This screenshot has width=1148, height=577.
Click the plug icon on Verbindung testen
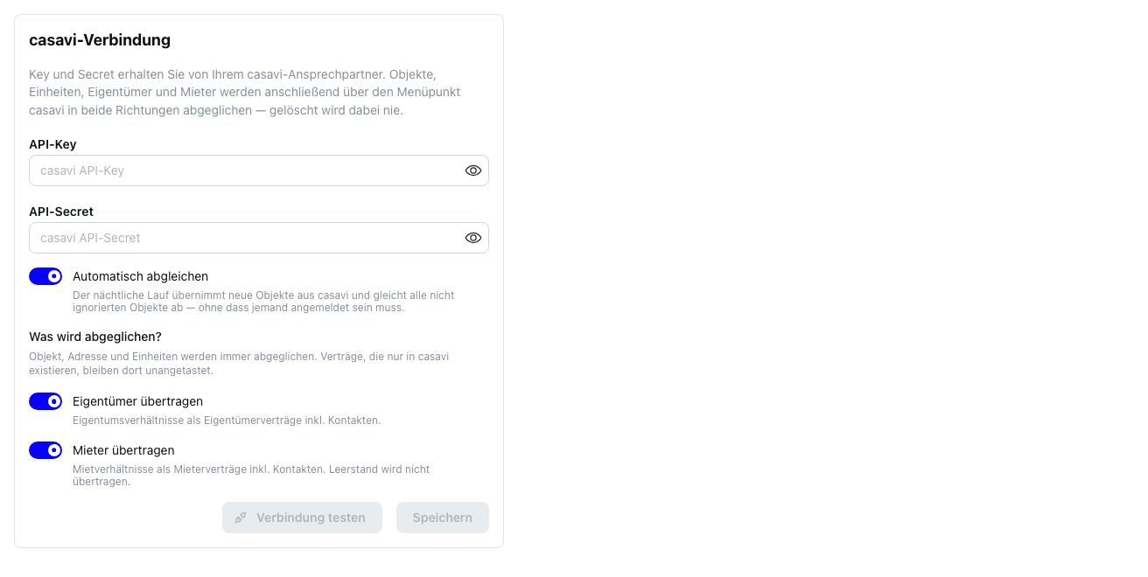241,518
